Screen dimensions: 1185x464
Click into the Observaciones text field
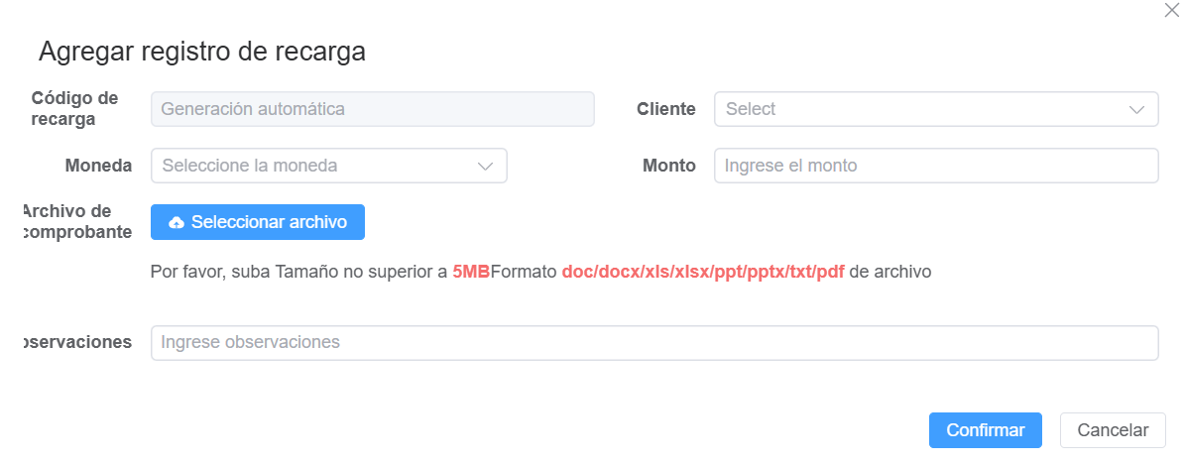tap(653, 343)
